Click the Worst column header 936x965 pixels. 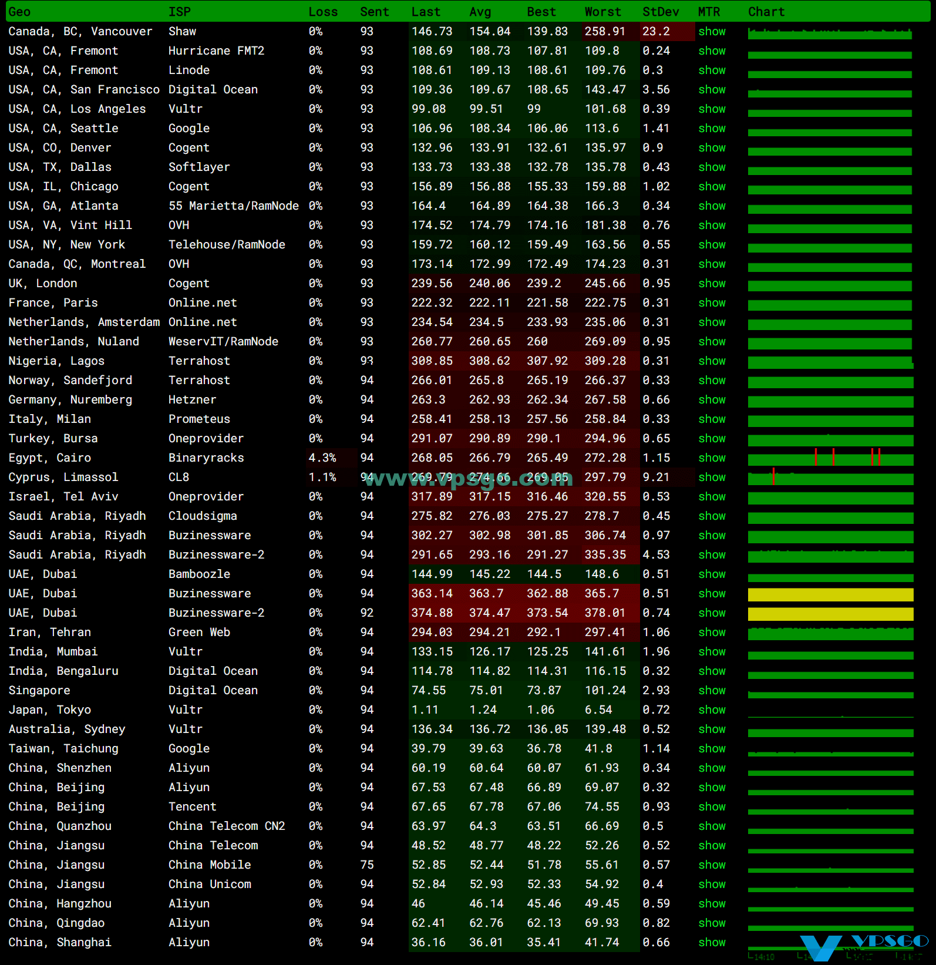click(602, 12)
